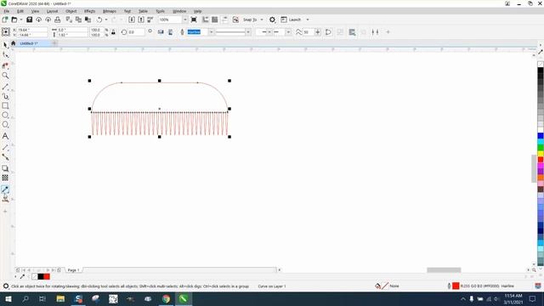The height and width of the screenshot is (306, 544).
Task: Open the View menu
Action: point(35,11)
